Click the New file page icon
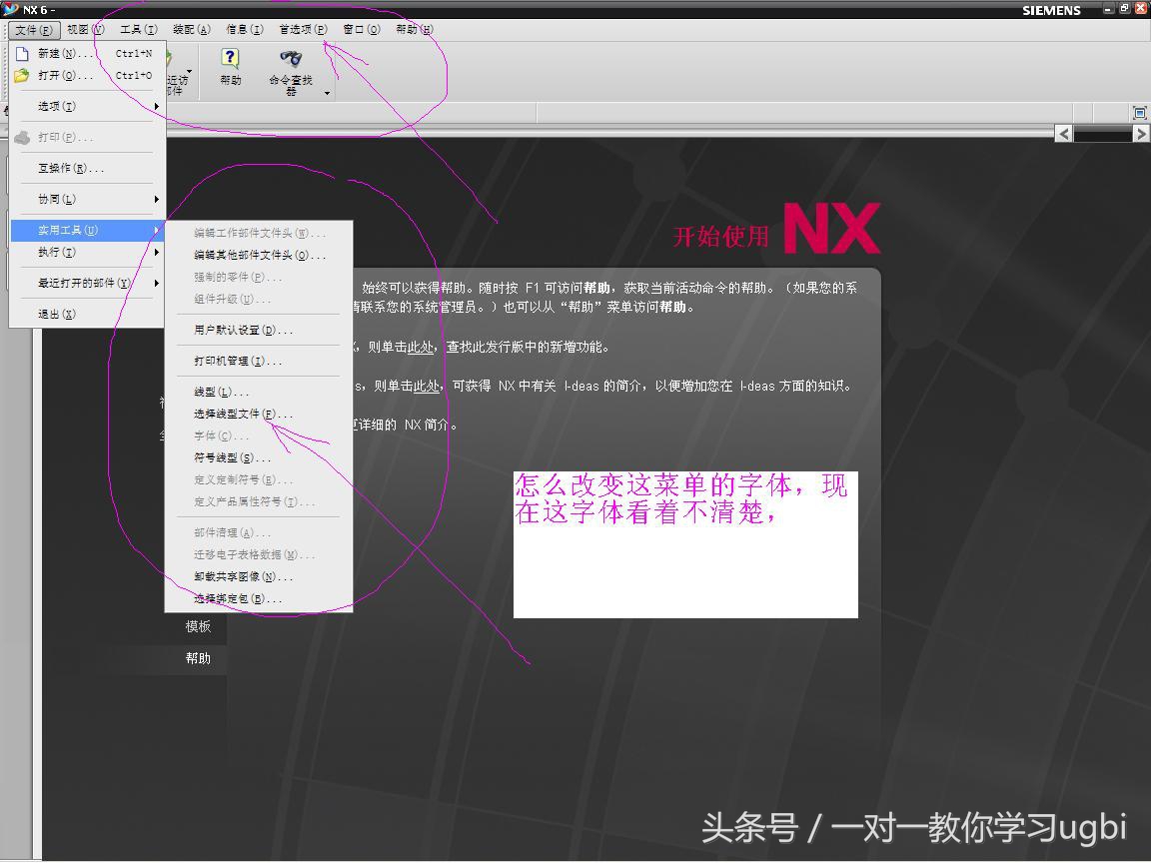Screen dimensions: 1151x863 (x=22, y=53)
